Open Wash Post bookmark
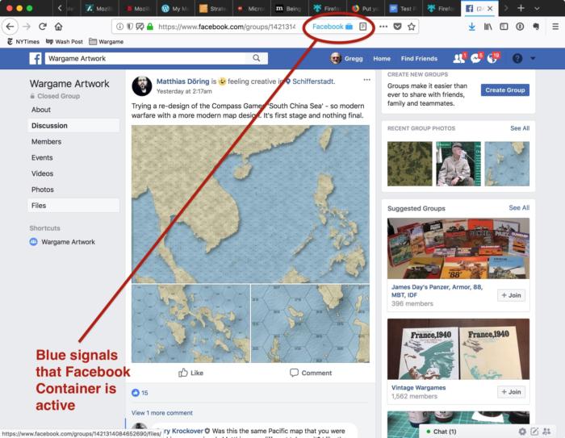This screenshot has width=565, height=438. coord(64,42)
